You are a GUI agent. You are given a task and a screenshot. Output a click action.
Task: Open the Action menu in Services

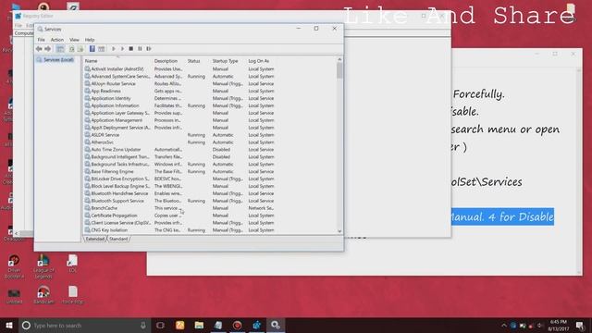tap(57, 40)
